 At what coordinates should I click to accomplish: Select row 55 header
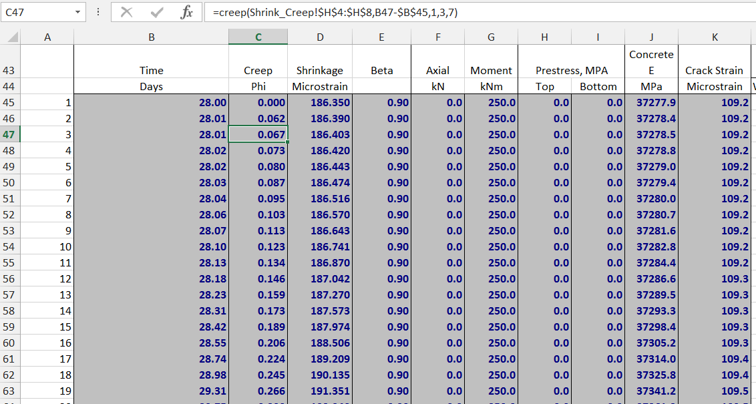10,262
